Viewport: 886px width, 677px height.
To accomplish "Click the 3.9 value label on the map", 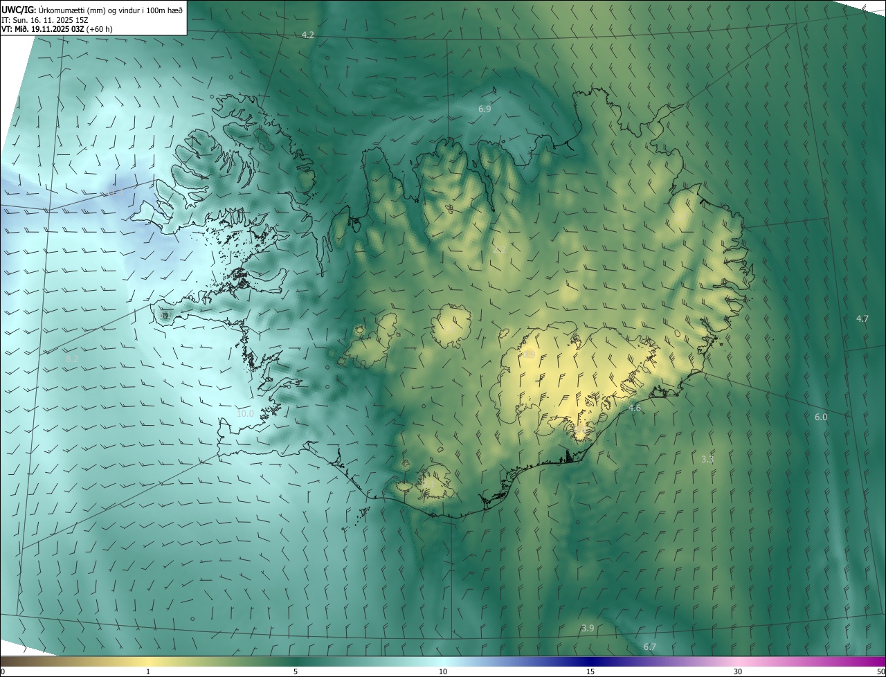I will [x=587, y=628].
